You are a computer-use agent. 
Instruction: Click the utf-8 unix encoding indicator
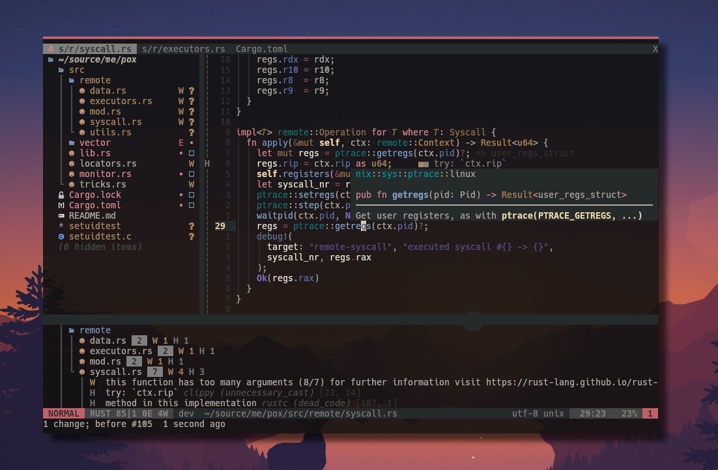point(538,414)
